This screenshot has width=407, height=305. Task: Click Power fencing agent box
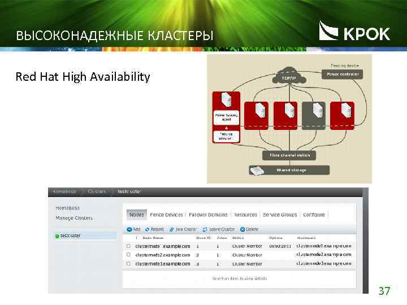226,117
